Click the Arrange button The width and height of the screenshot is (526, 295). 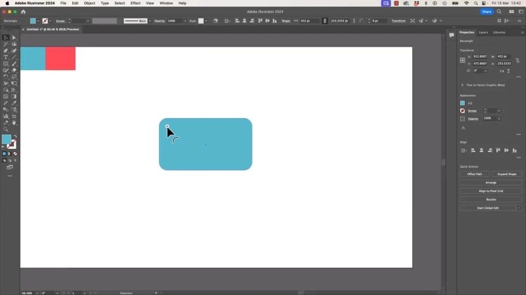(490, 183)
